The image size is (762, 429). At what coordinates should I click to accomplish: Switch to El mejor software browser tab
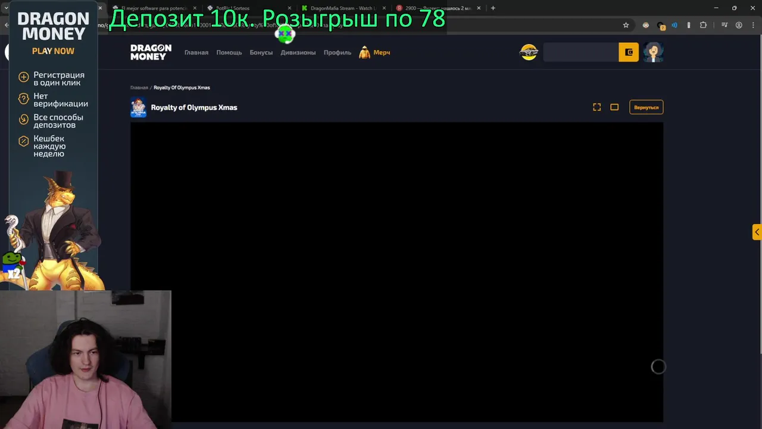(154, 8)
